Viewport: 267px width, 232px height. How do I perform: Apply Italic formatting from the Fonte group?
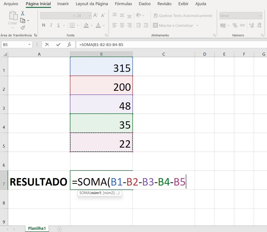click(51, 25)
